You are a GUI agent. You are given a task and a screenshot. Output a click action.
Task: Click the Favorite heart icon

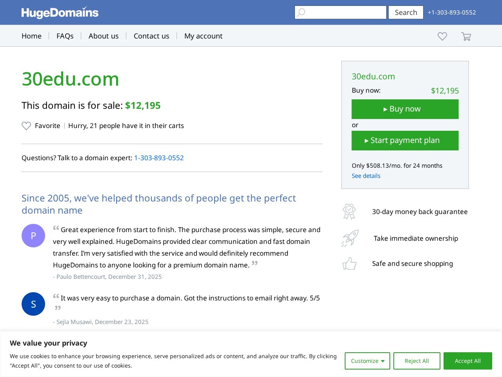pos(26,126)
